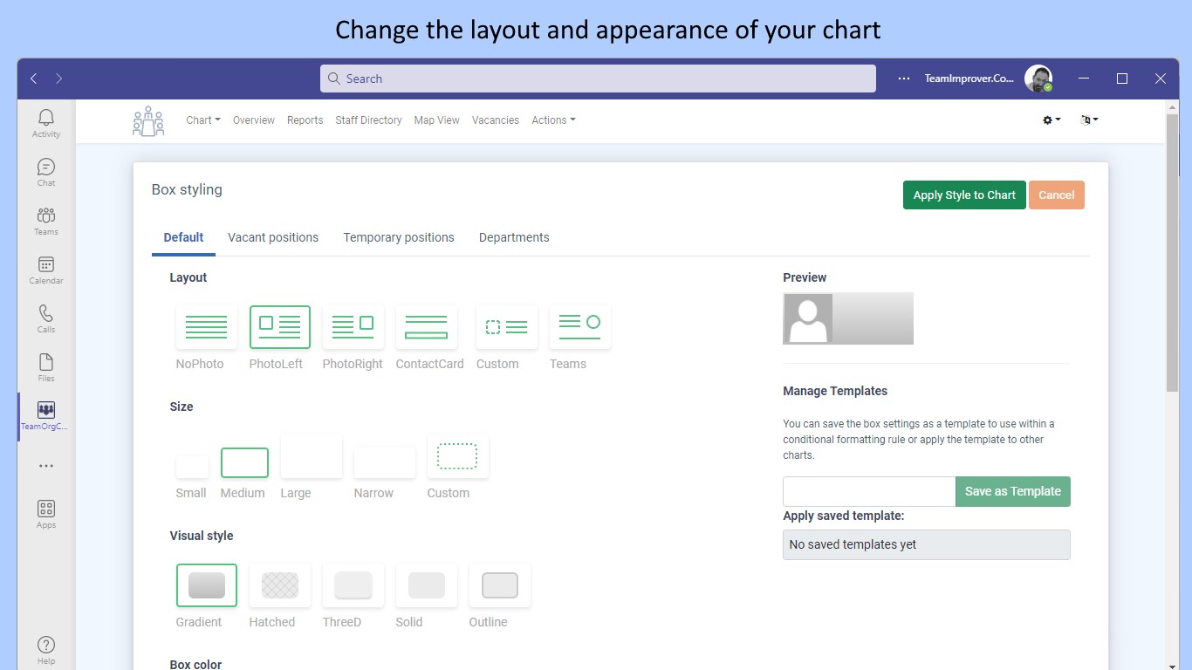1192x670 pixels.
Task: Click the Teams search box
Action: (598, 79)
